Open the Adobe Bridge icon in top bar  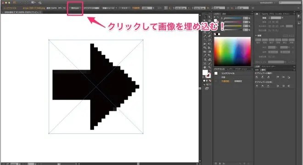tap(27, 2)
